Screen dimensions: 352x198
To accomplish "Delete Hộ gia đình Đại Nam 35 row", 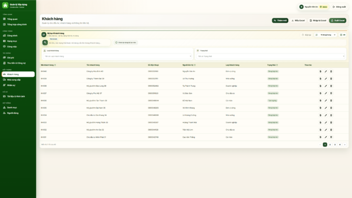I will click(x=331, y=108).
